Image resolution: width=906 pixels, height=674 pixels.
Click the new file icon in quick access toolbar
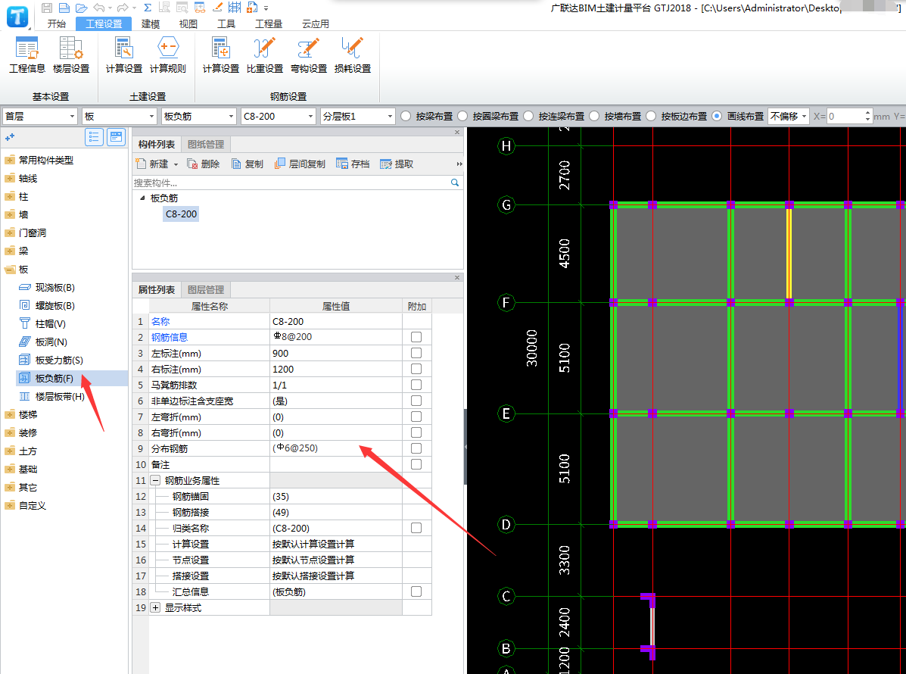click(x=64, y=8)
